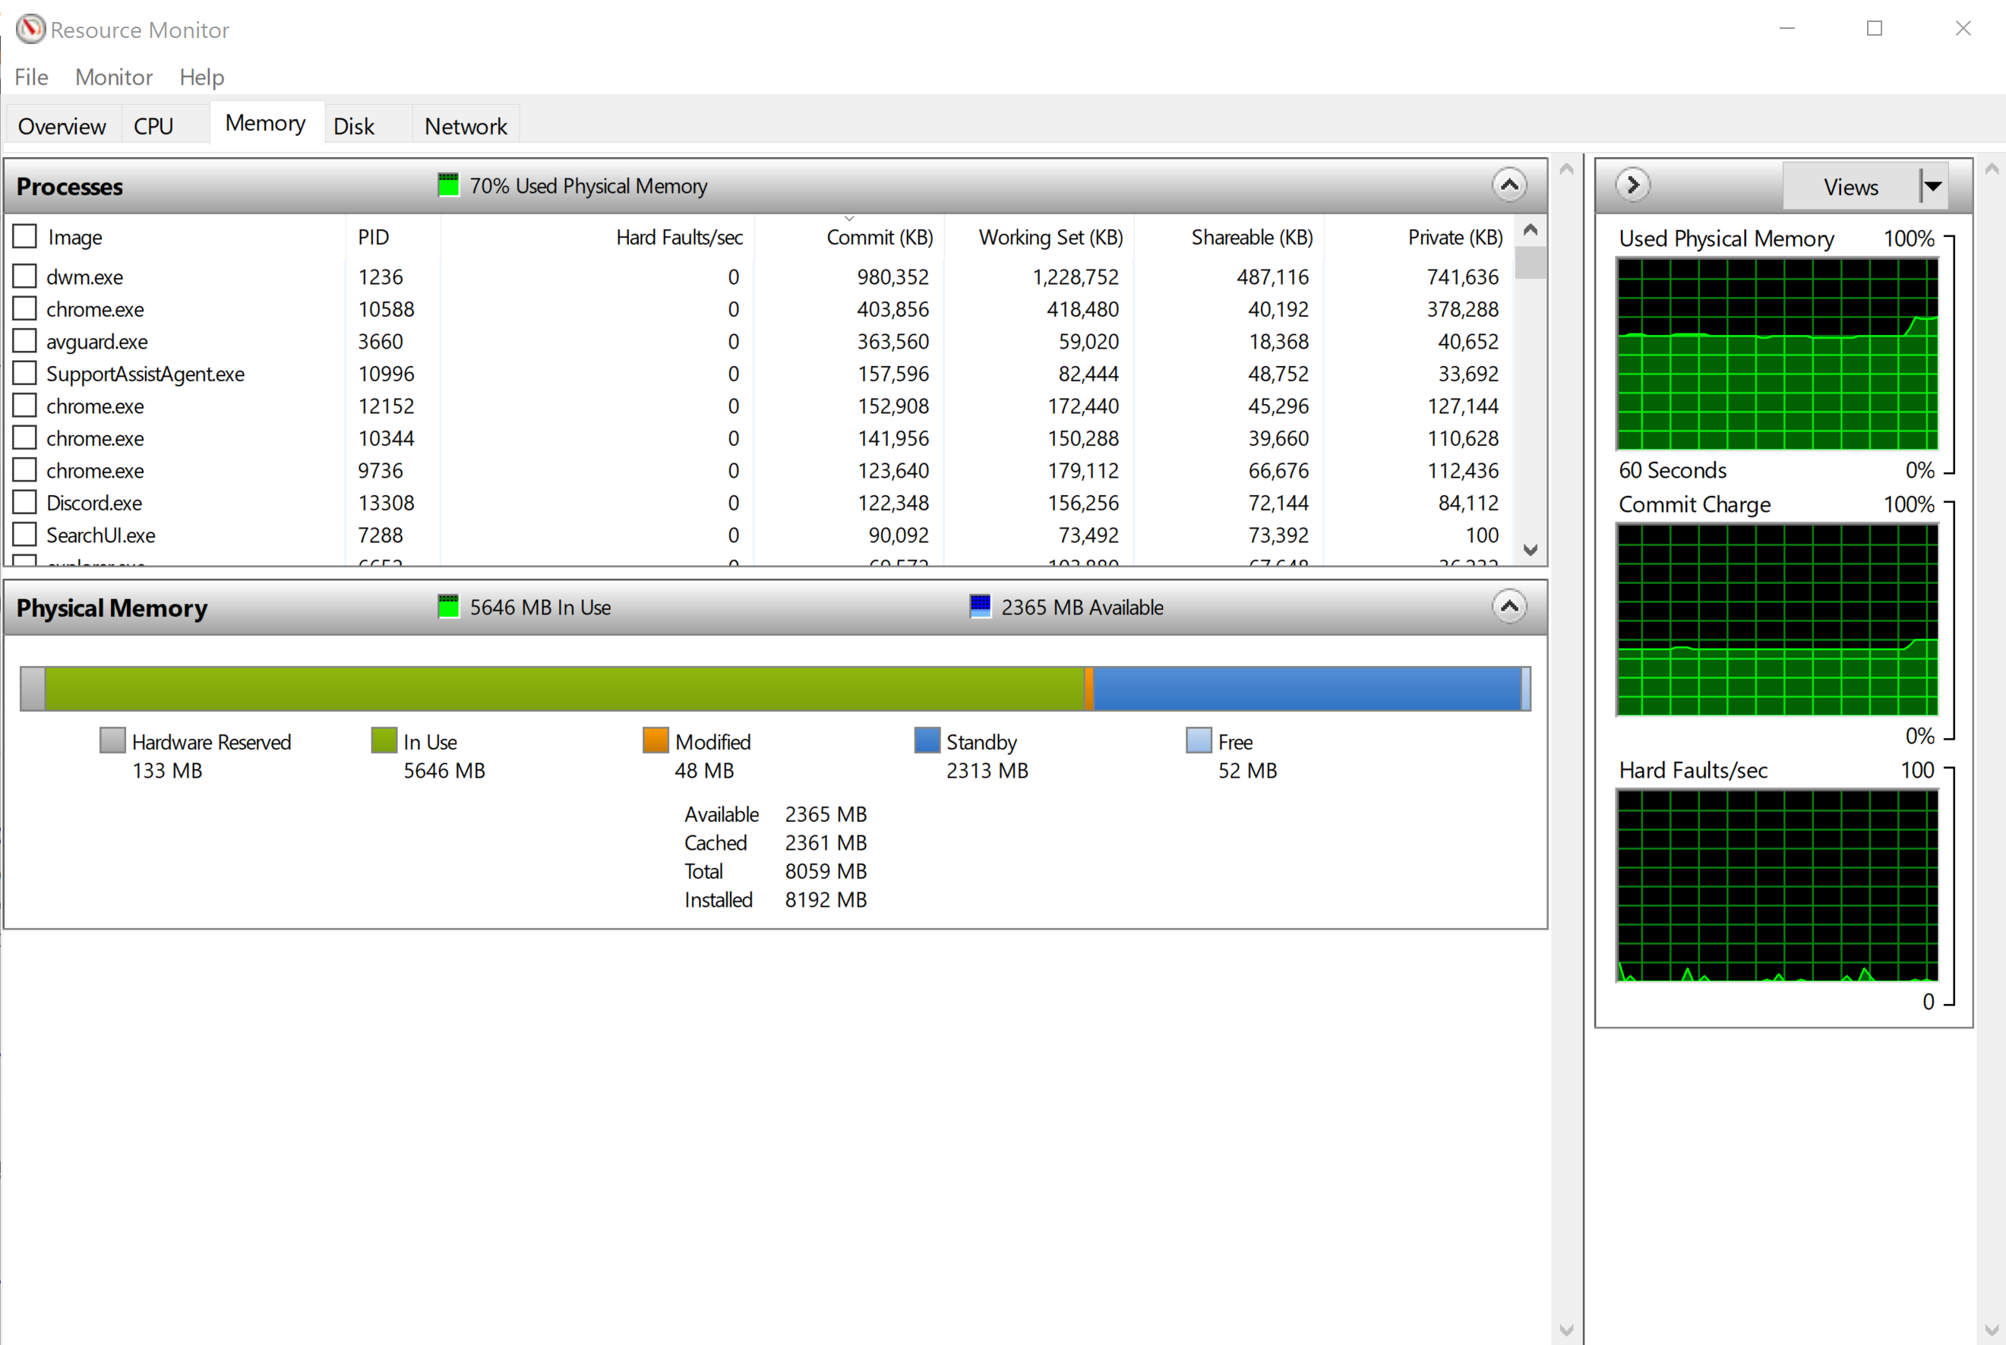Click the Overview tab
The image size is (2006, 1345).
[x=60, y=126]
